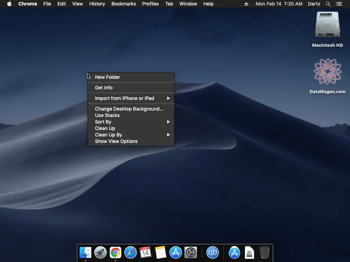Launch Launchpad rocket icon in Dock
The image size is (350, 262).
[x=100, y=253]
